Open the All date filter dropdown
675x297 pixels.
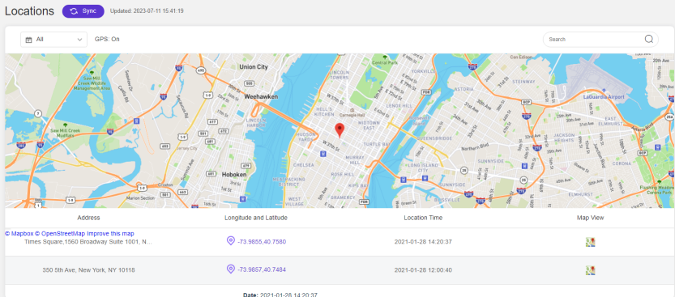[x=53, y=39]
